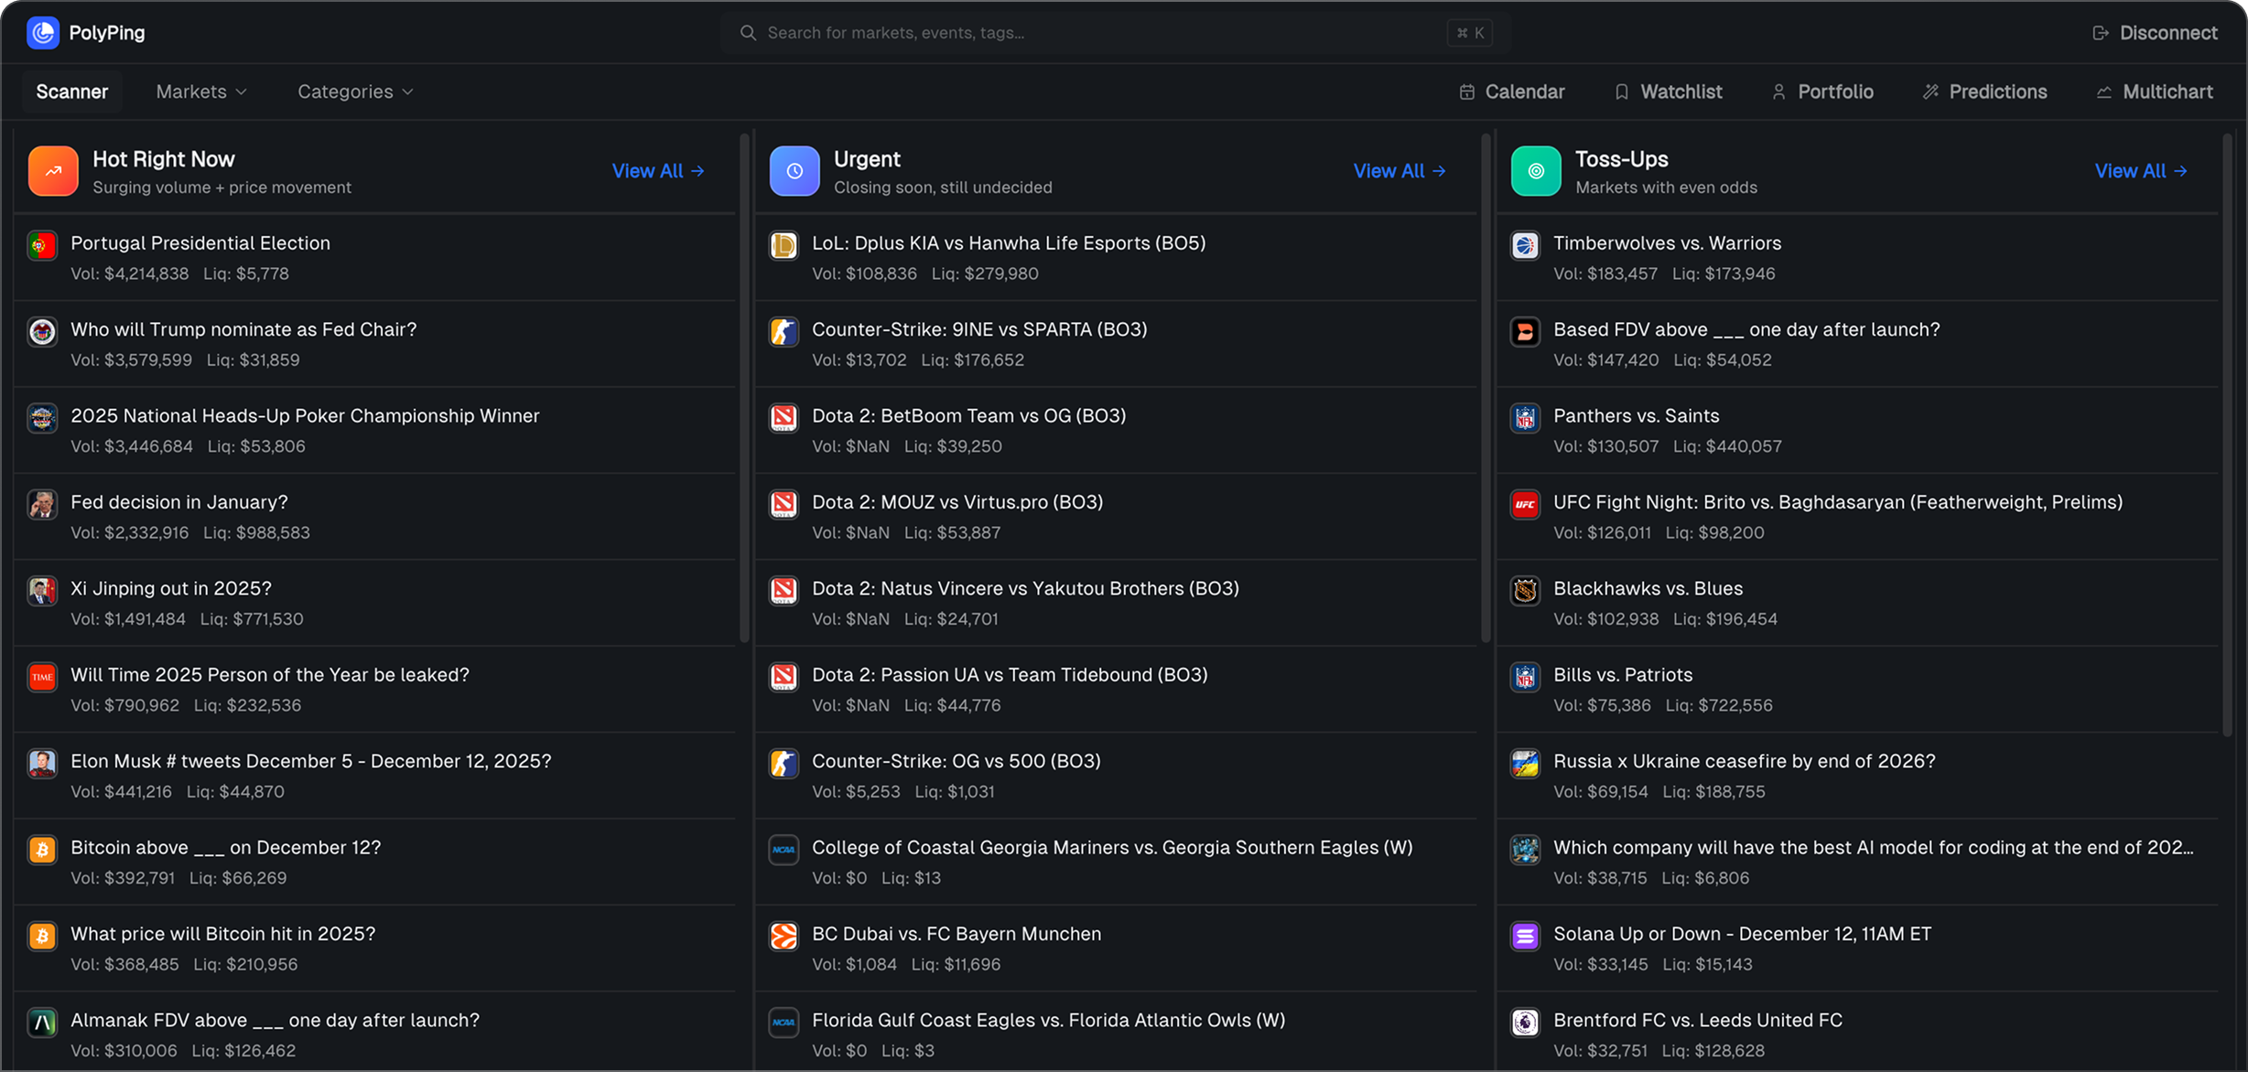Click the Toss-Ups target icon

1536,170
